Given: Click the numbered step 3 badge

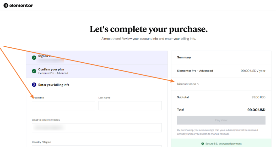Looking at the screenshot, I should point(34,85).
